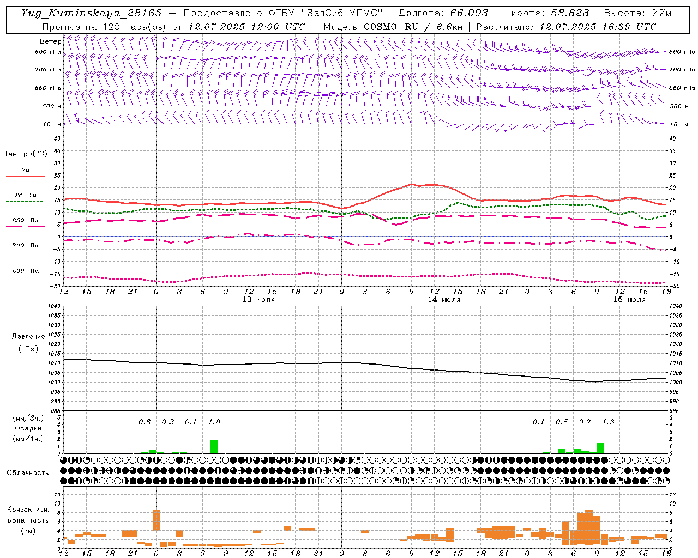
Task: Click the '(гПа)' unit under Давление
Action: pos(28,349)
